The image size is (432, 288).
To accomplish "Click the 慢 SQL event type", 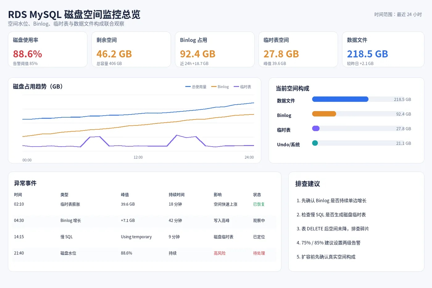I will 67,237.
